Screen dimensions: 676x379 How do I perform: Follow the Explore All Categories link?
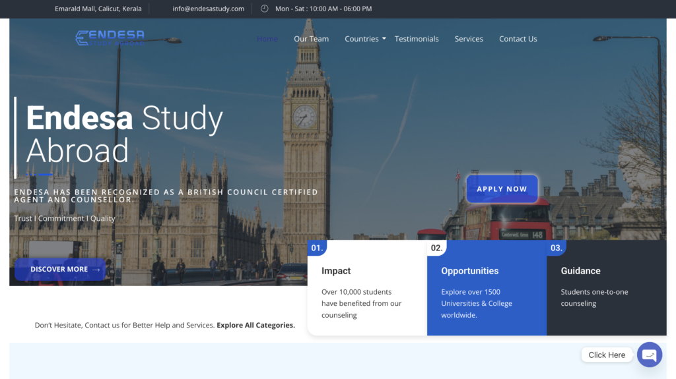(x=255, y=325)
